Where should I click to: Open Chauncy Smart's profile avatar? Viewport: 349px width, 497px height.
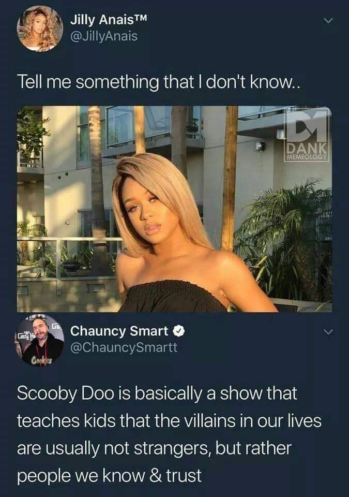coord(40,340)
